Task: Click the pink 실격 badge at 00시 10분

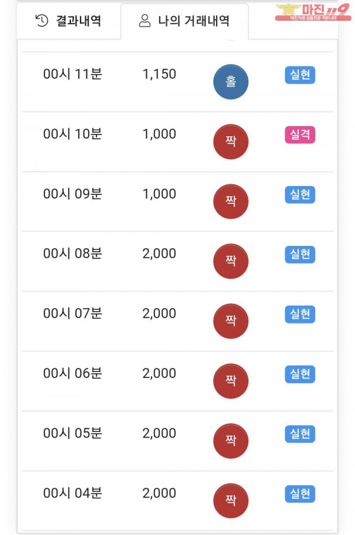Action: click(300, 134)
